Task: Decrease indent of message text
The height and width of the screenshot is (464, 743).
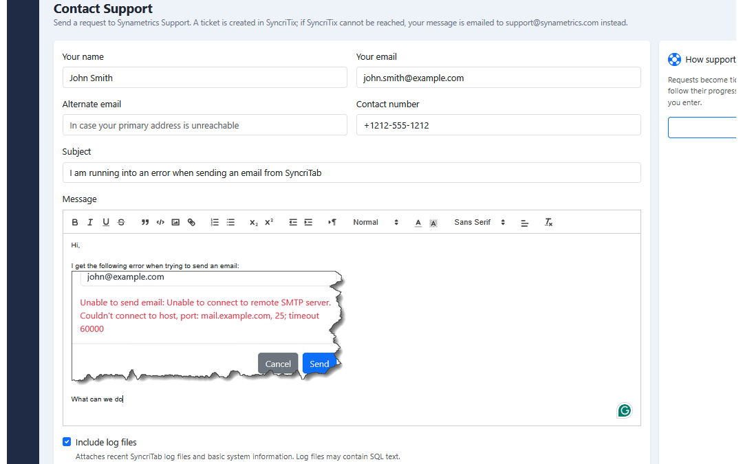Action: tap(293, 222)
